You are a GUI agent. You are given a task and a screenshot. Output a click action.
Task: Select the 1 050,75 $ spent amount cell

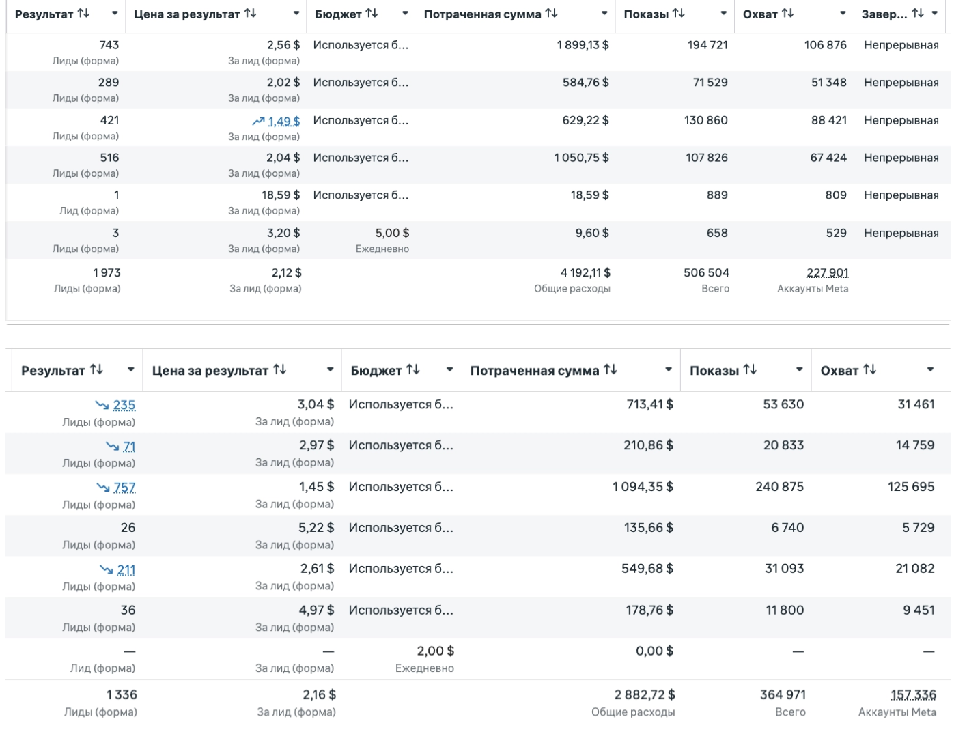(x=581, y=158)
